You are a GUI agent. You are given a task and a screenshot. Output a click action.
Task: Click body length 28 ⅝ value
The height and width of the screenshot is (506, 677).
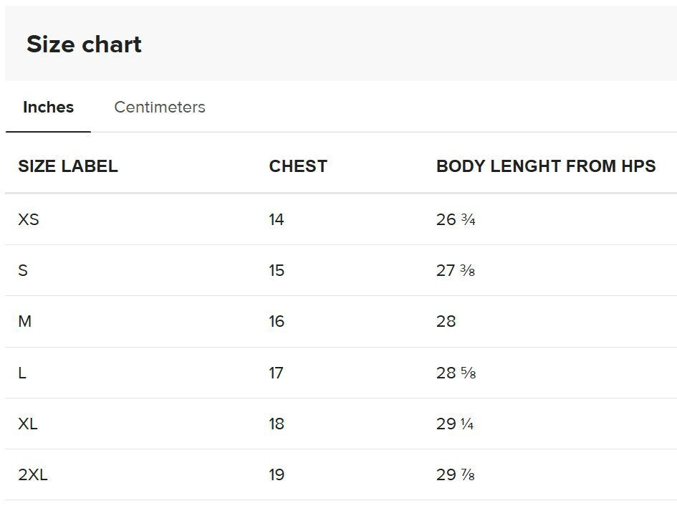pos(456,373)
